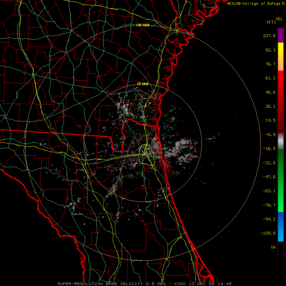Image resolution: width=286 pixels, height=286 pixels.
Task: Select the -47.6 velocity legend value
Action: point(269,177)
